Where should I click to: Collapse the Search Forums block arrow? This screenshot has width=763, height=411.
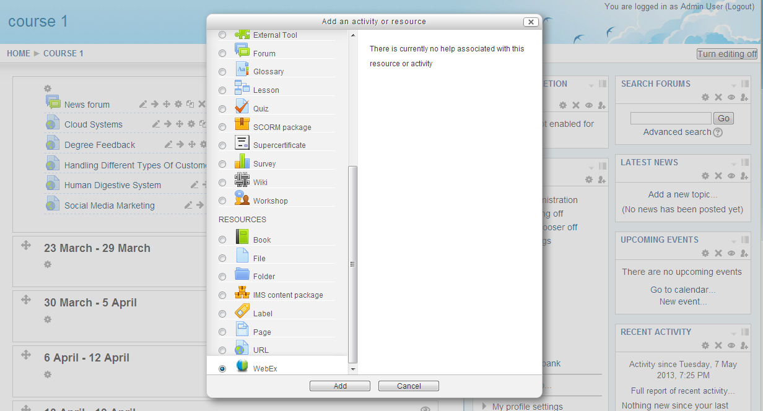click(735, 85)
